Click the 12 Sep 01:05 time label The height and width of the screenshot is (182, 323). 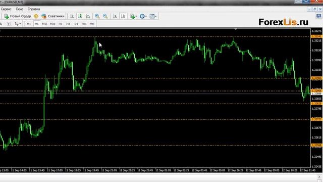163,170
